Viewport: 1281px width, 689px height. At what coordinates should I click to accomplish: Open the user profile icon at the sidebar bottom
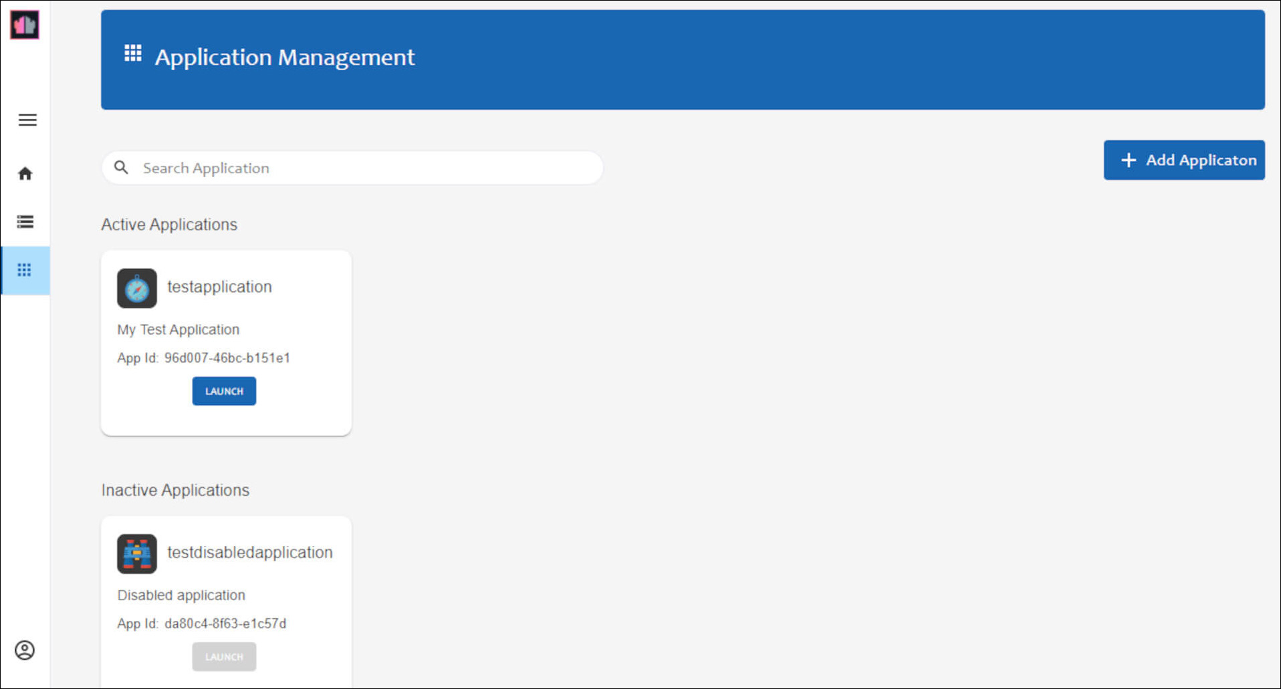[25, 650]
